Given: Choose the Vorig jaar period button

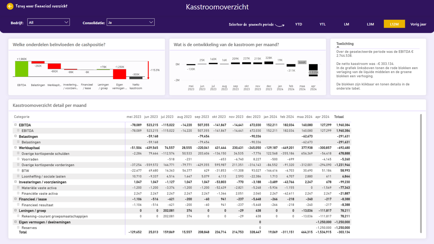Looking at the screenshot, I should [418, 24].
